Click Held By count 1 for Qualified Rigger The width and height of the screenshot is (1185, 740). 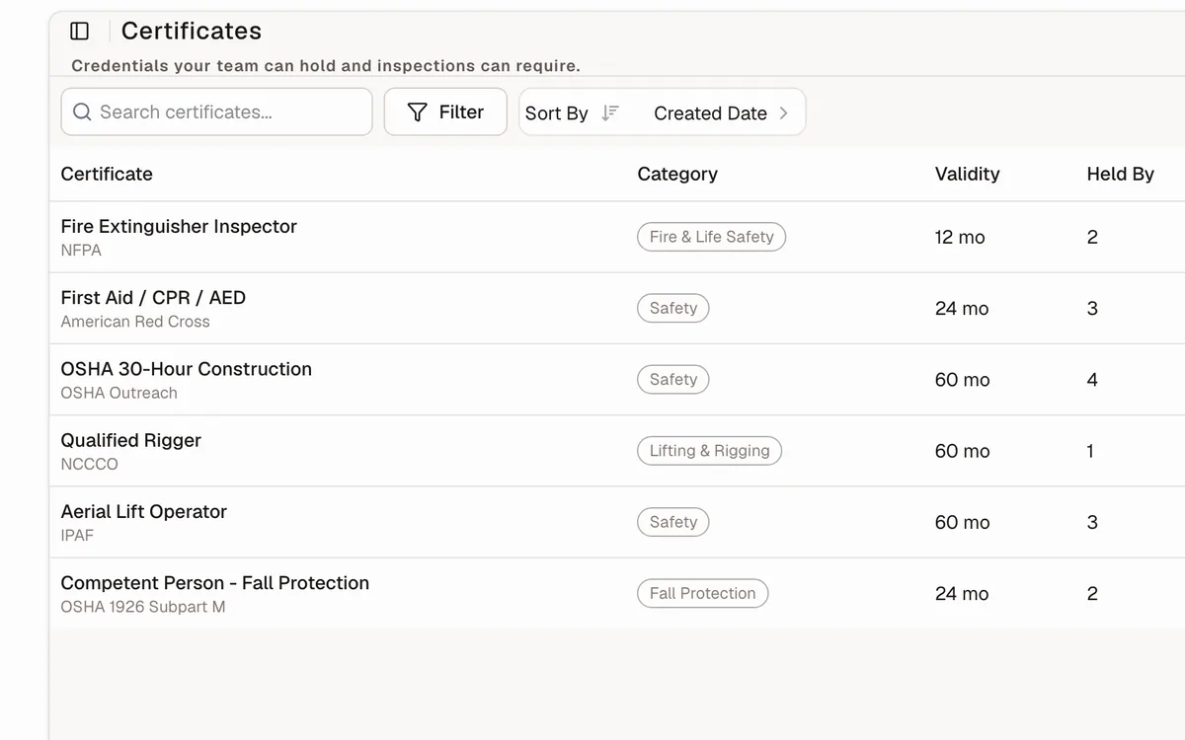tap(1090, 451)
